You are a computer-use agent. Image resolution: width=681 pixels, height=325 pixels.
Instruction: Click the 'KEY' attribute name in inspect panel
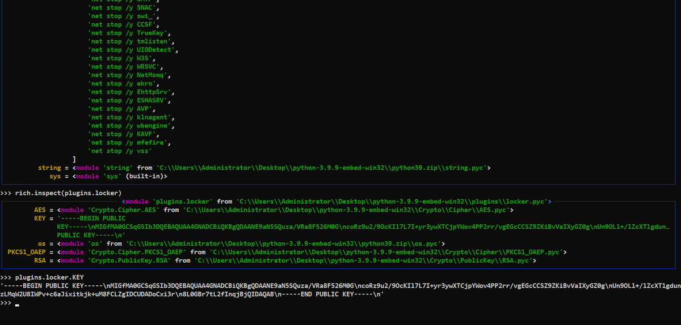pos(40,219)
